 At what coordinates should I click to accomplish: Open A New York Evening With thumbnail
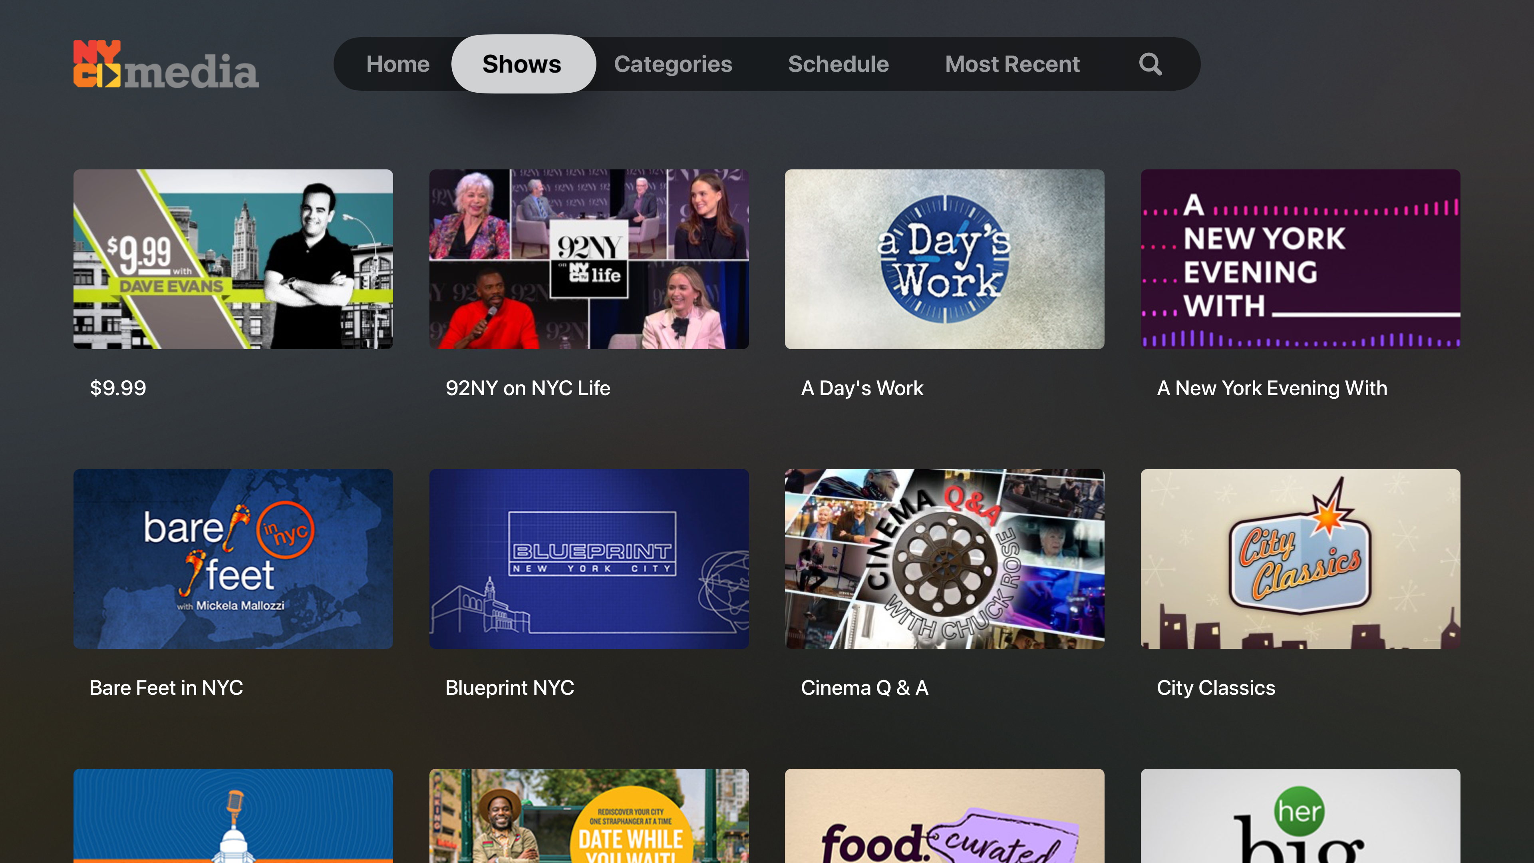[1301, 259]
